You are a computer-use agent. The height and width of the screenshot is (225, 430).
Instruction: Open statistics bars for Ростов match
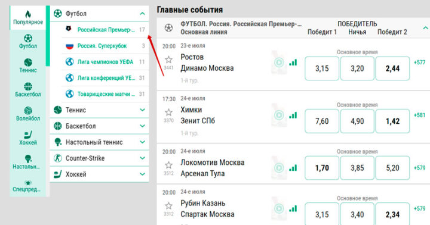point(293,62)
